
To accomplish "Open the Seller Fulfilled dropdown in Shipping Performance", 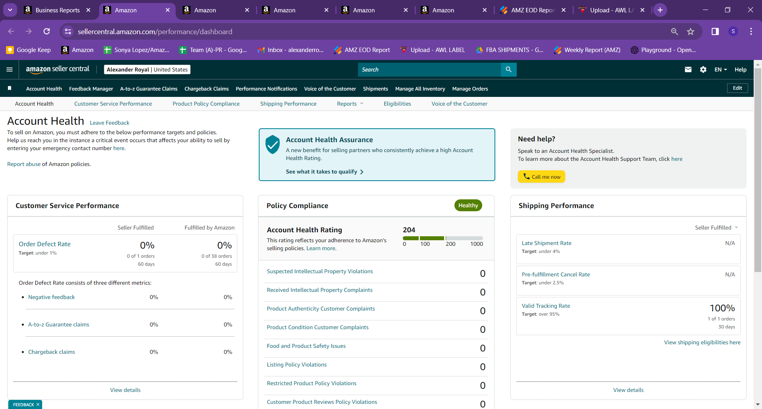I will point(716,228).
